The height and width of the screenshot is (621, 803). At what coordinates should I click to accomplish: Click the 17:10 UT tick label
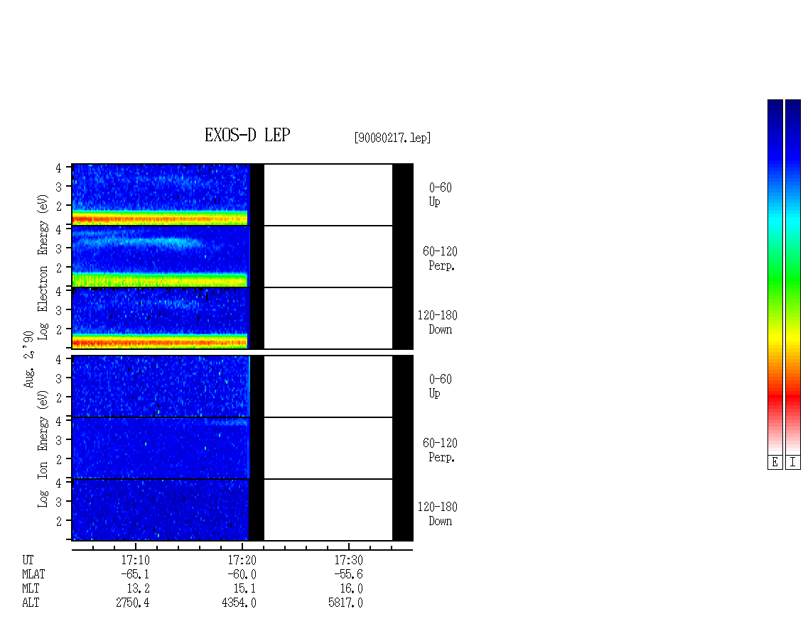pyautogui.click(x=135, y=560)
